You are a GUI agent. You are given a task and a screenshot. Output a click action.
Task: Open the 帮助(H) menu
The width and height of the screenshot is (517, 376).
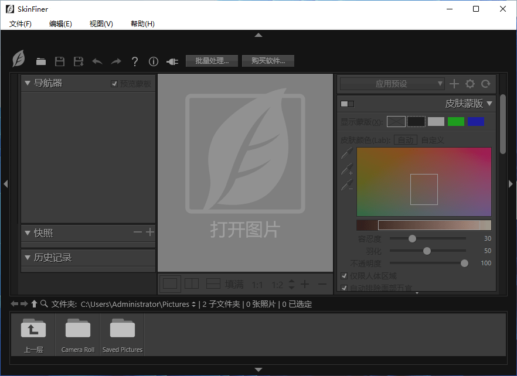(142, 24)
